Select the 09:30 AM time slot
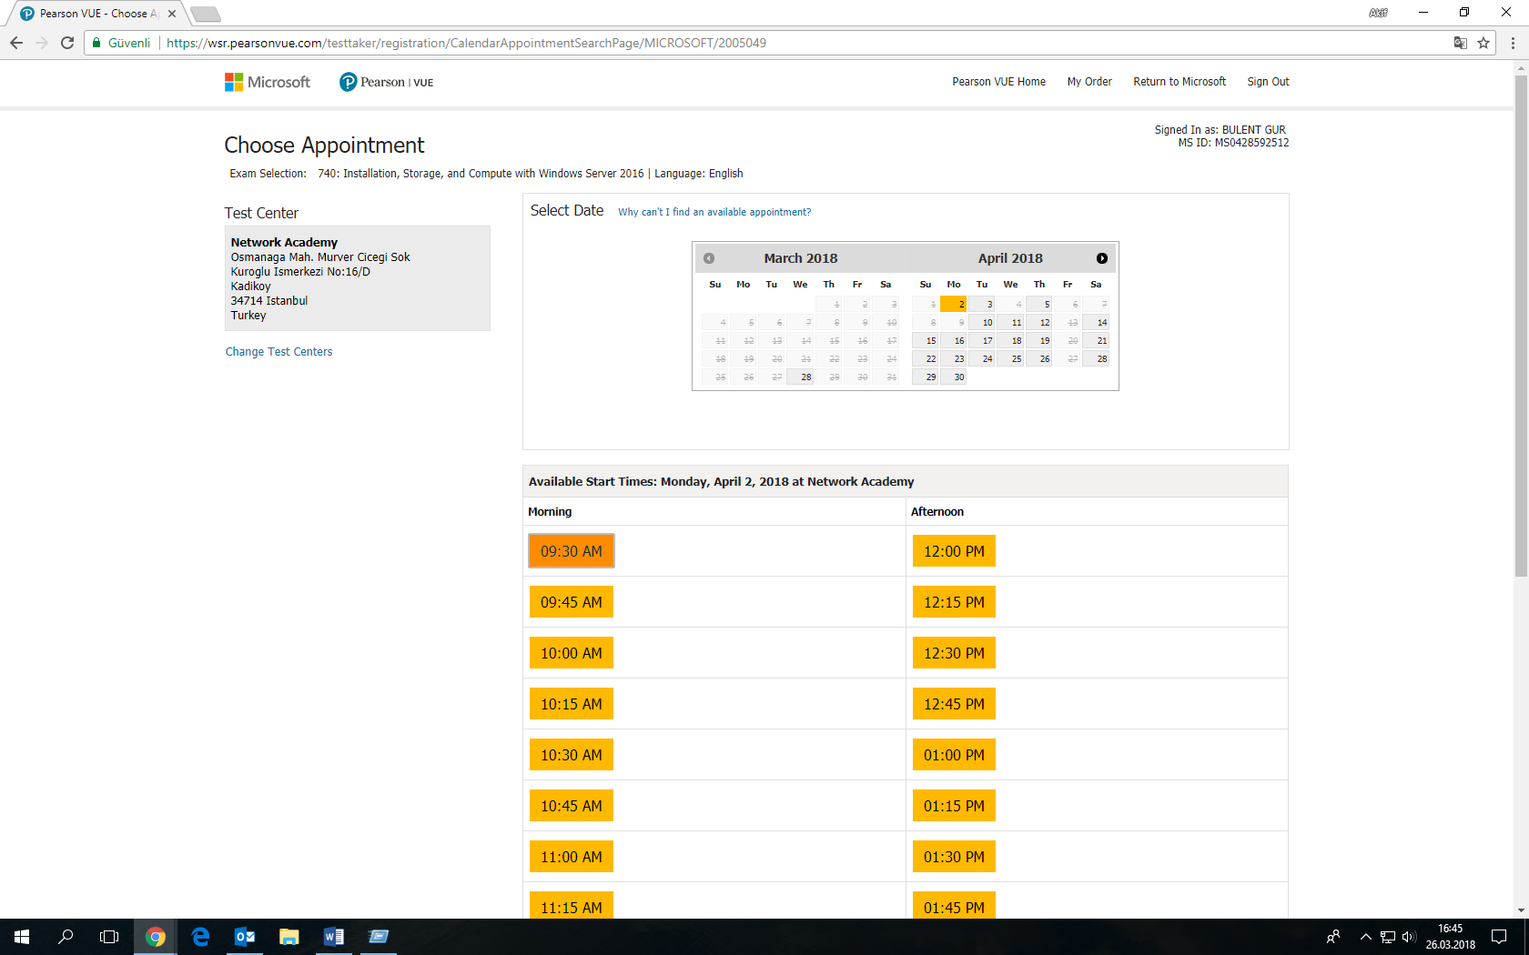 (572, 551)
